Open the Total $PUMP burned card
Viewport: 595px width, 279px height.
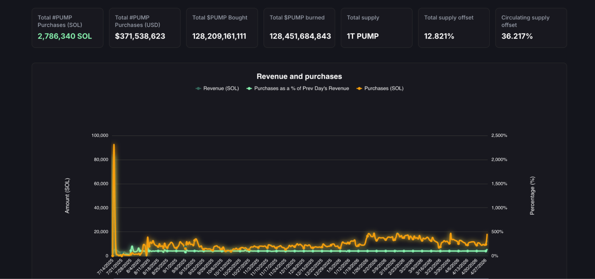click(x=299, y=28)
